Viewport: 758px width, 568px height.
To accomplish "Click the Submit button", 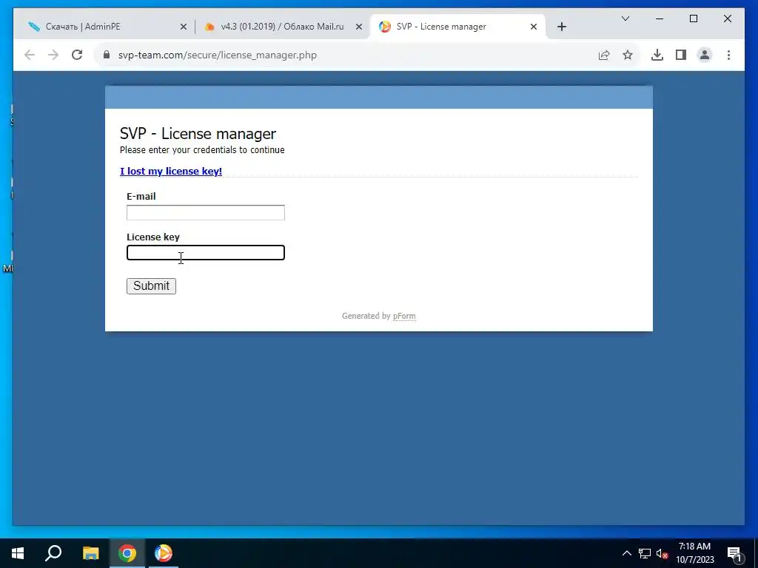I will point(151,286).
